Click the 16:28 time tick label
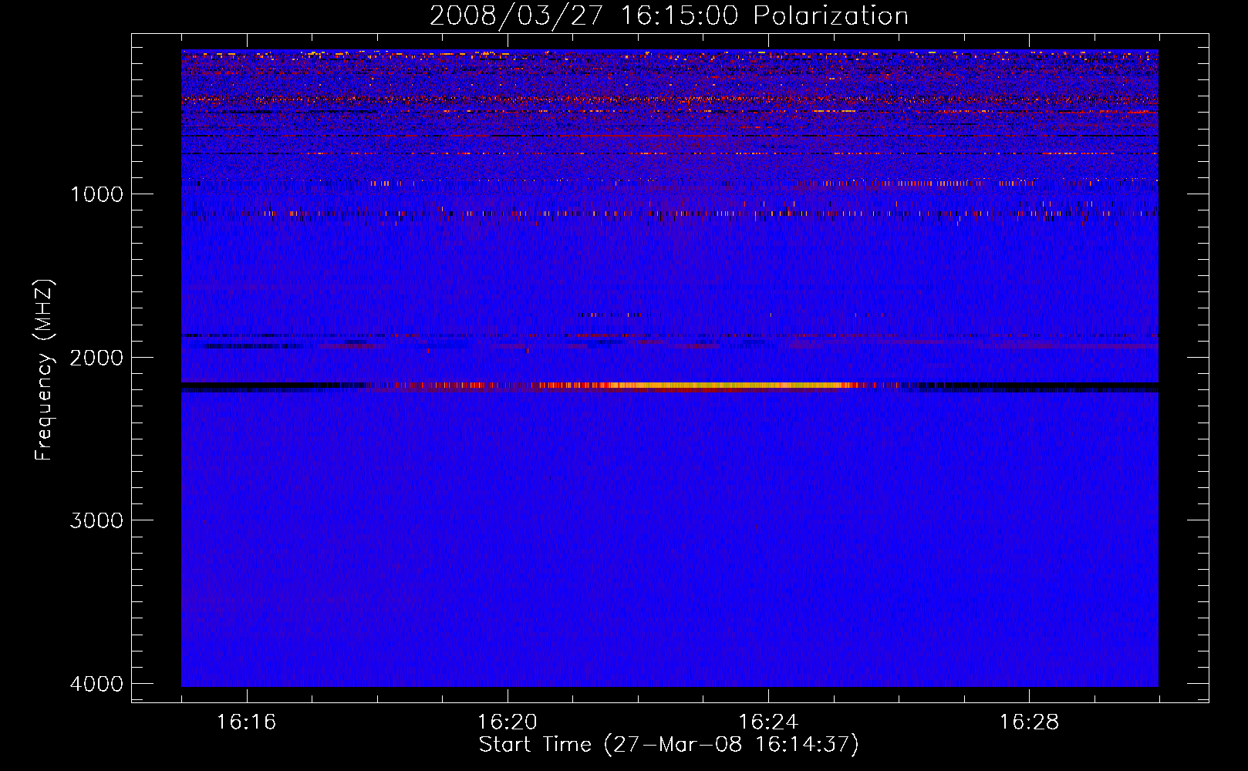1248x771 pixels. click(x=1029, y=722)
